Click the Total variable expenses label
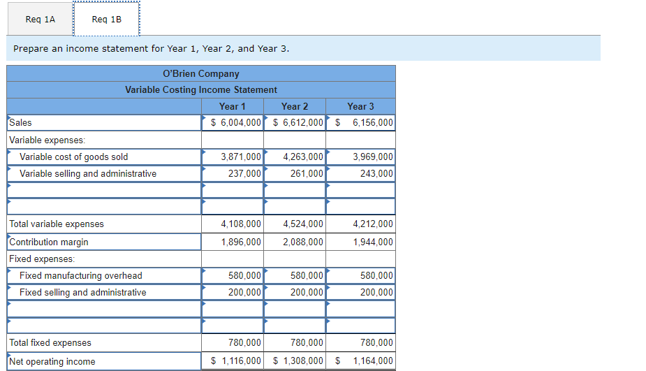The height and width of the screenshot is (371, 646). coord(57,224)
